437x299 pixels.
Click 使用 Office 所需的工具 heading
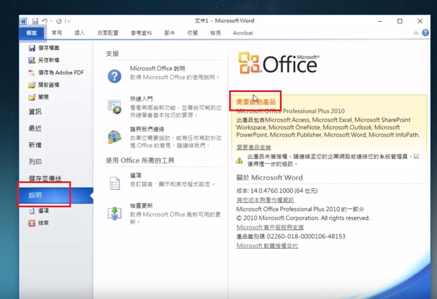click(x=140, y=160)
